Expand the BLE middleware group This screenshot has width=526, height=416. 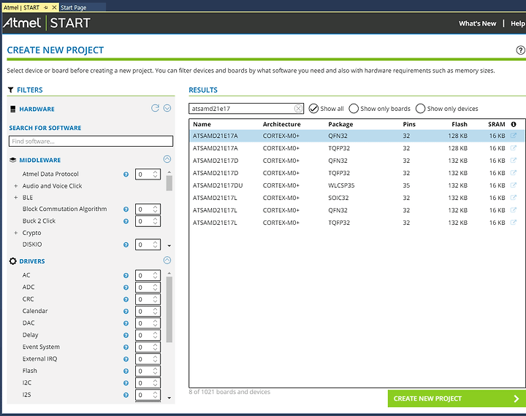(16, 198)
